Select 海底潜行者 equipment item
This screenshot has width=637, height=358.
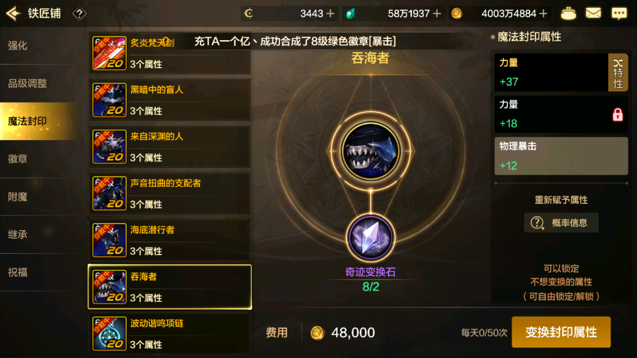pos(170,240)
